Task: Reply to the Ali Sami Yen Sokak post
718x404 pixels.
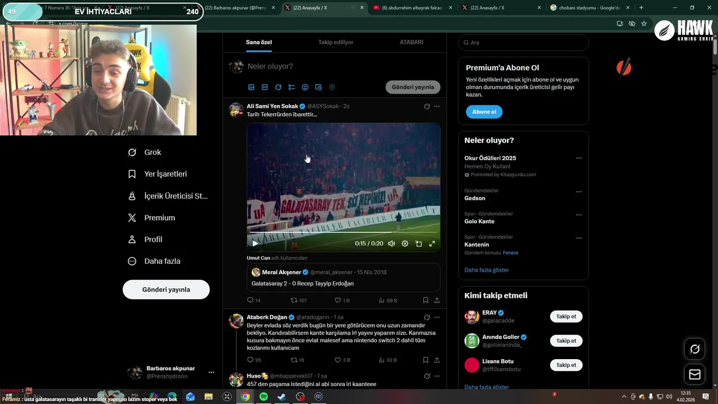Action: tap(254, 300)
